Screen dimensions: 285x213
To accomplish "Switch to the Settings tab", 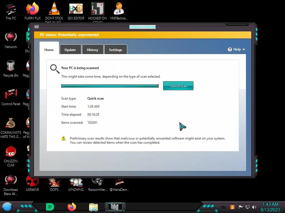I will [x=116, y=50].
